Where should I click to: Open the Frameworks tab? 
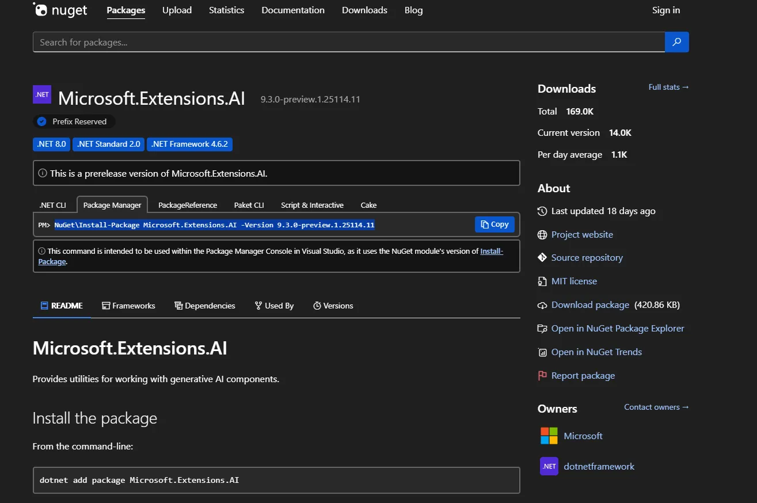pyautogui.click(x=128, y=306)
